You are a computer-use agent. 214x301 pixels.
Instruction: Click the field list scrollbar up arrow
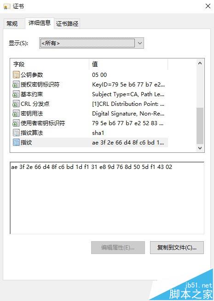click(x=200, y=63)
